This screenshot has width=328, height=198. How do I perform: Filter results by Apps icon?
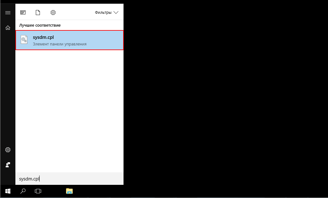(23, 13)
